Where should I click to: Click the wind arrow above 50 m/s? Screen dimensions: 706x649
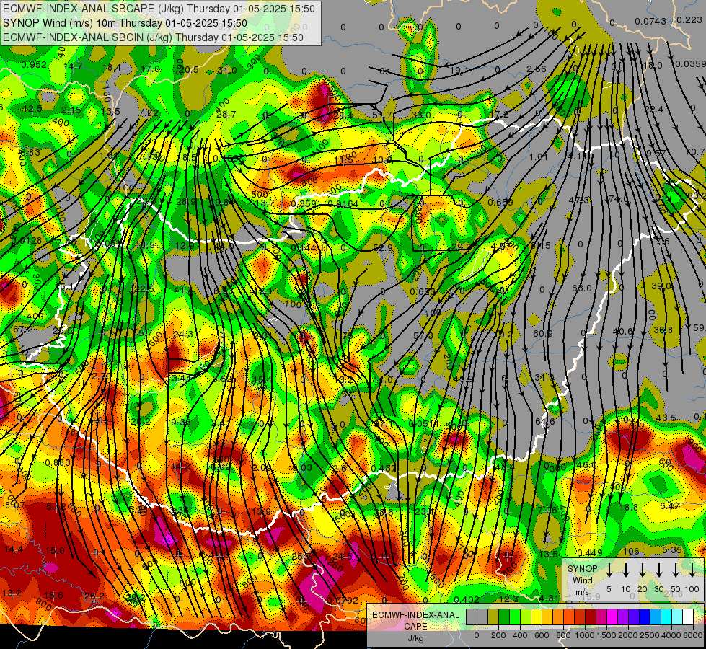pos(676,570)
